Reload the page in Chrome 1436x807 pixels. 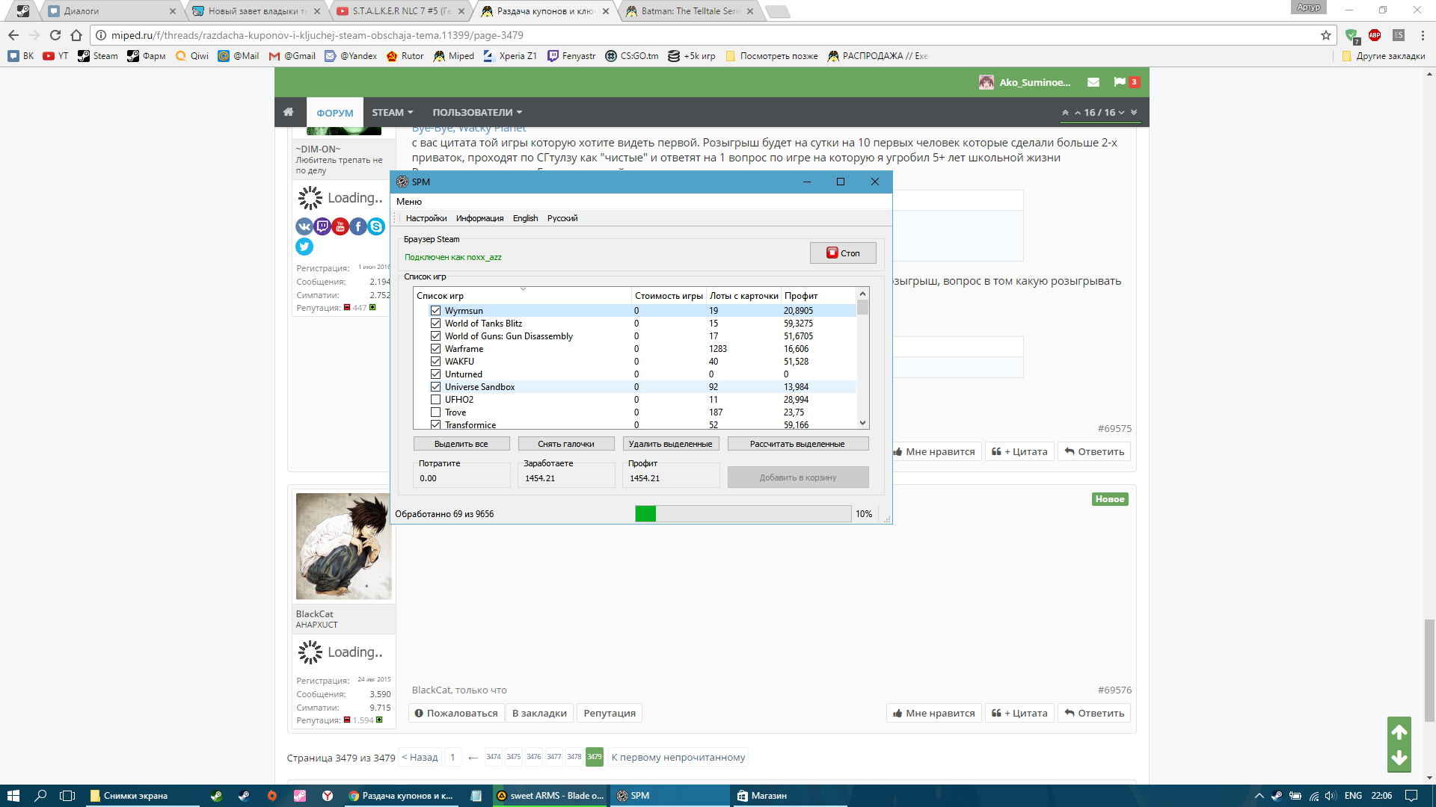[x=55, y=35]
